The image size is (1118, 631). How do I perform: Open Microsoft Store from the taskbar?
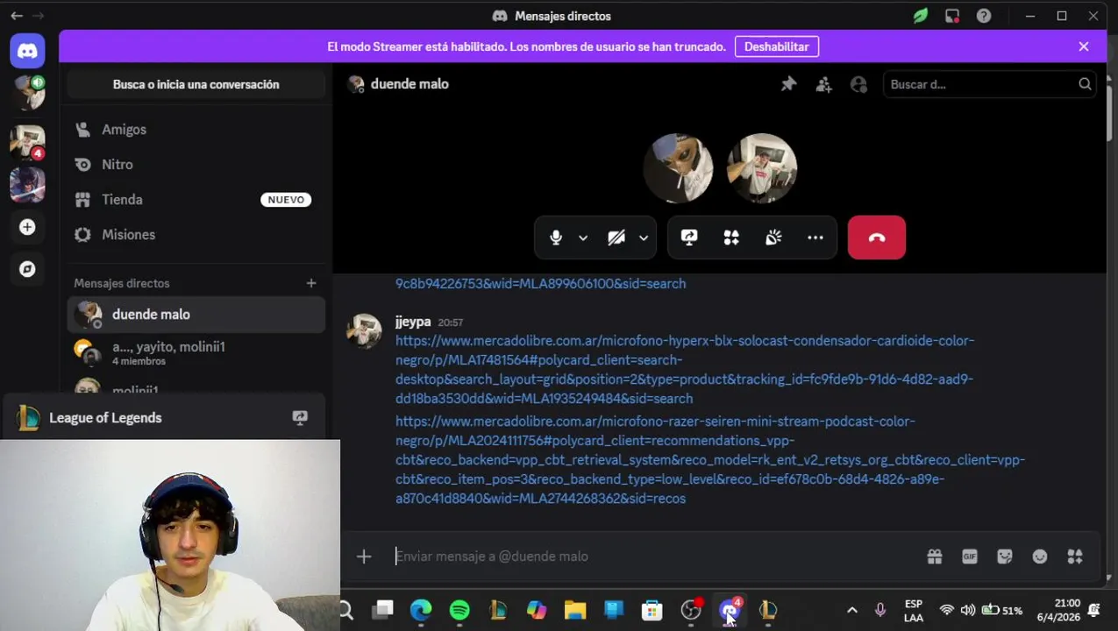(652, 610)
